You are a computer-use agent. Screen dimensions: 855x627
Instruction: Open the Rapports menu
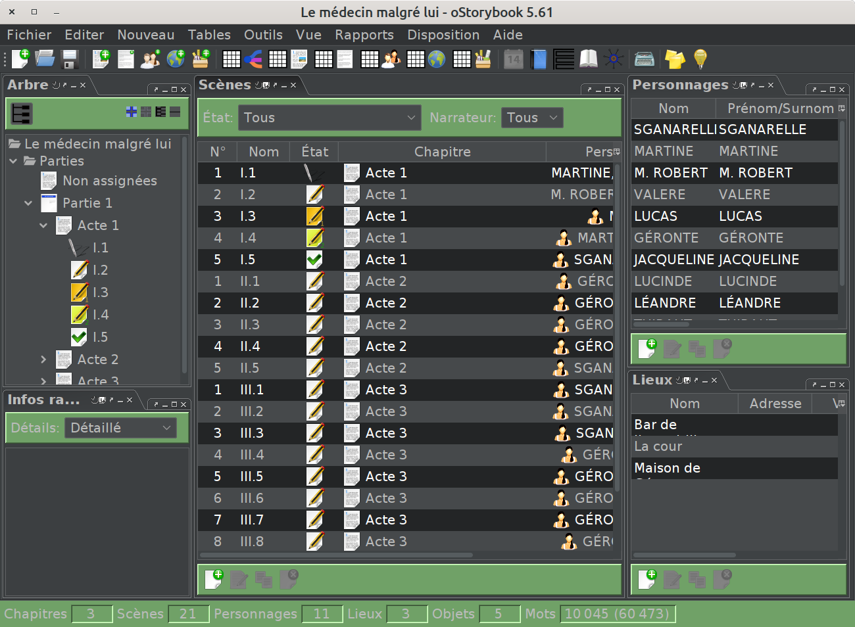tap(364, 35)
